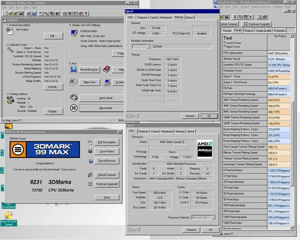The image size is (300, 240).
Task: Click the Game 1 - Race row in Result Browser
Action: coord(256,77)
